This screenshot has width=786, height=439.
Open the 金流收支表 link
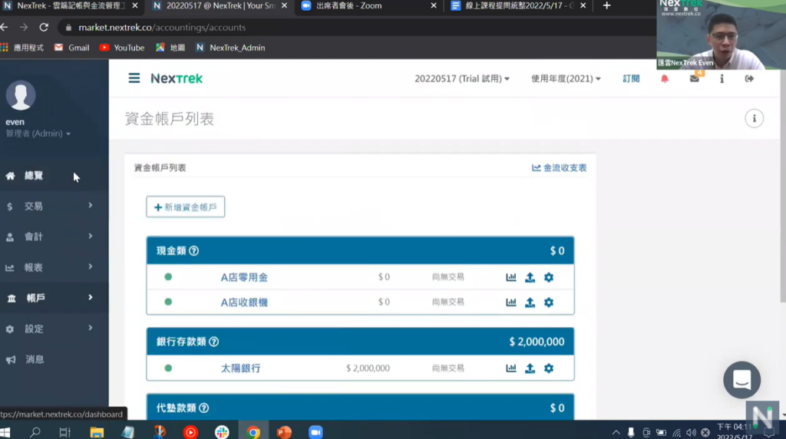pyautogui.click(x=559, y=168)
